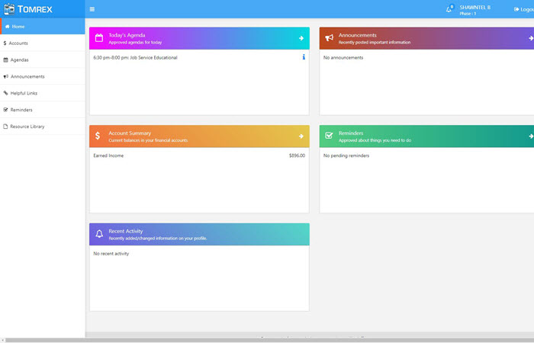Click the Reminders card title
The height and width of the screenshot is (343, 534).
351,133
